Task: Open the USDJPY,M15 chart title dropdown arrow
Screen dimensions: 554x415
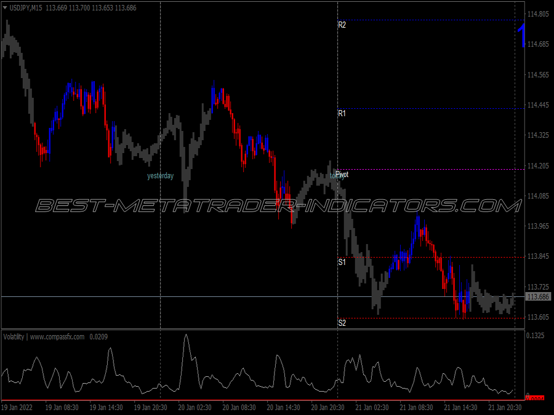Action: [x=5, y=7]
